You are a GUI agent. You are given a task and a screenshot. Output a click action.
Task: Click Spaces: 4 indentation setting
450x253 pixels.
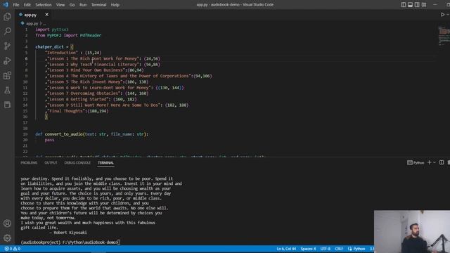pos(308,249)
